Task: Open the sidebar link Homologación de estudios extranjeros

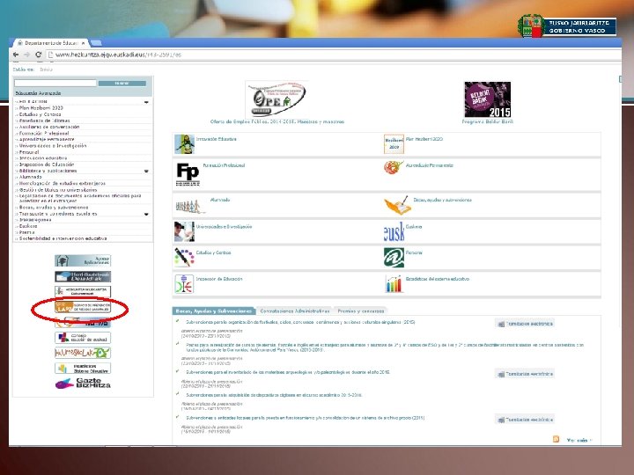Action: click(x=63, y=183)
